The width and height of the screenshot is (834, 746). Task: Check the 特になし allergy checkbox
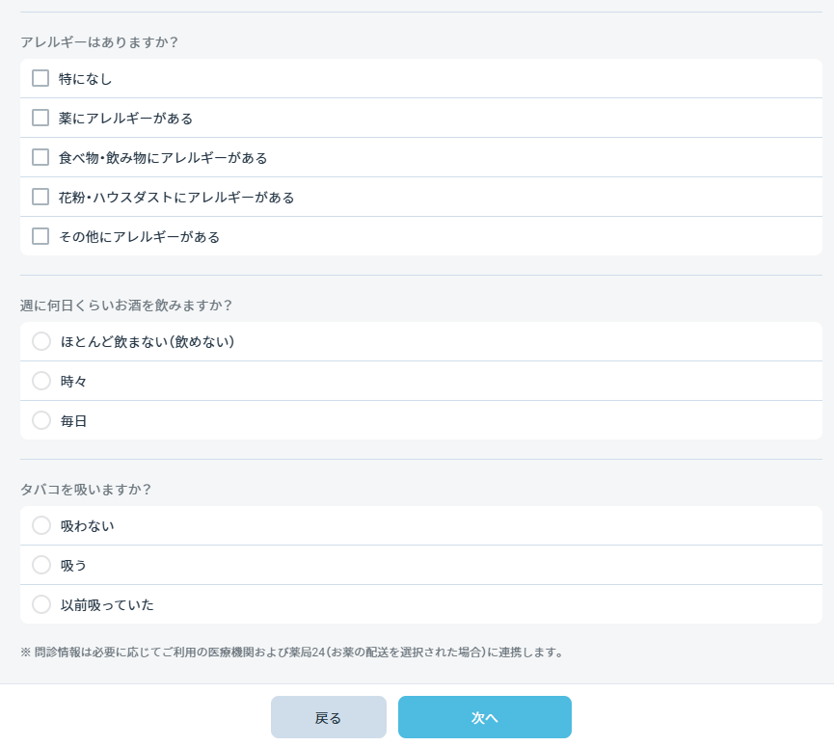(40, 78)
